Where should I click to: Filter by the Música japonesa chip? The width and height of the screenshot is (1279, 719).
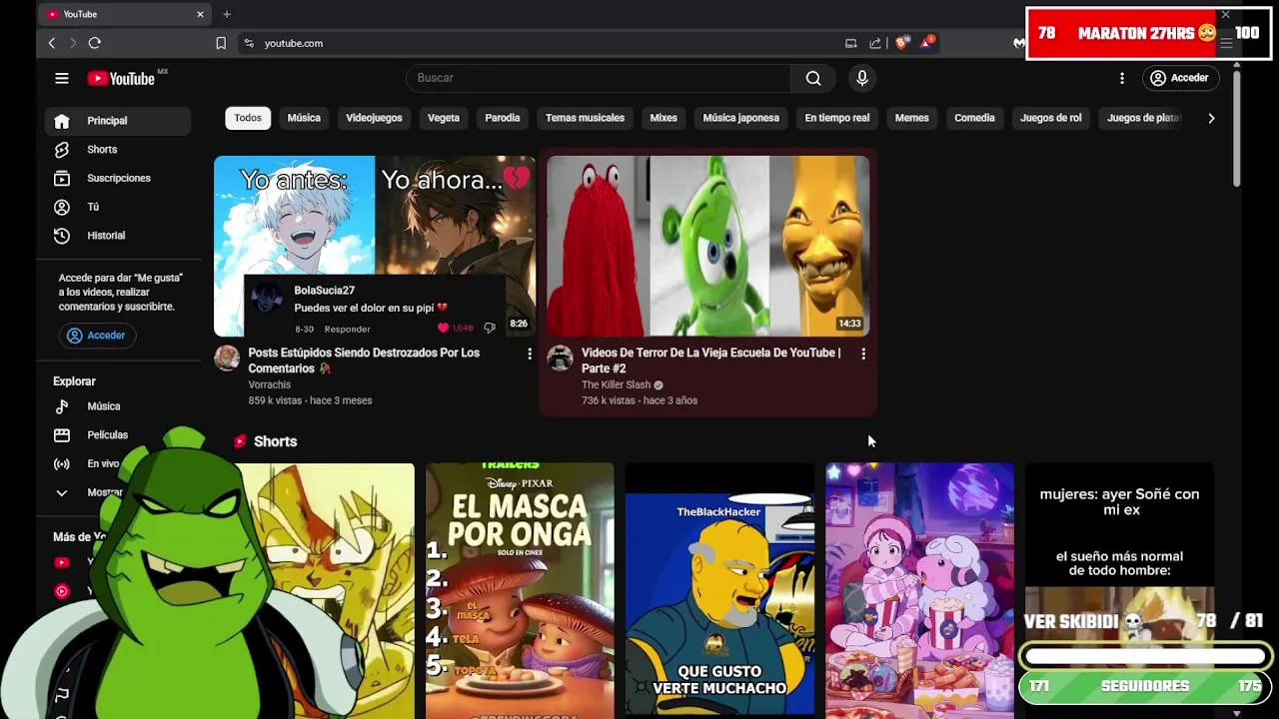[x=740, y=118]
